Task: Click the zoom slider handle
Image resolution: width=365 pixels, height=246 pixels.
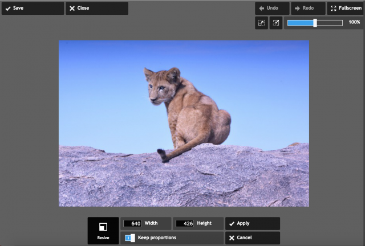Action: 315,23
